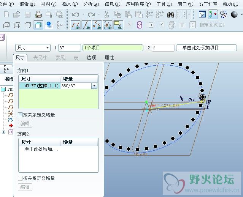This screenshot has width=243, height=197.
Task: Open the 窗口(W) menu
Action: 186,4
